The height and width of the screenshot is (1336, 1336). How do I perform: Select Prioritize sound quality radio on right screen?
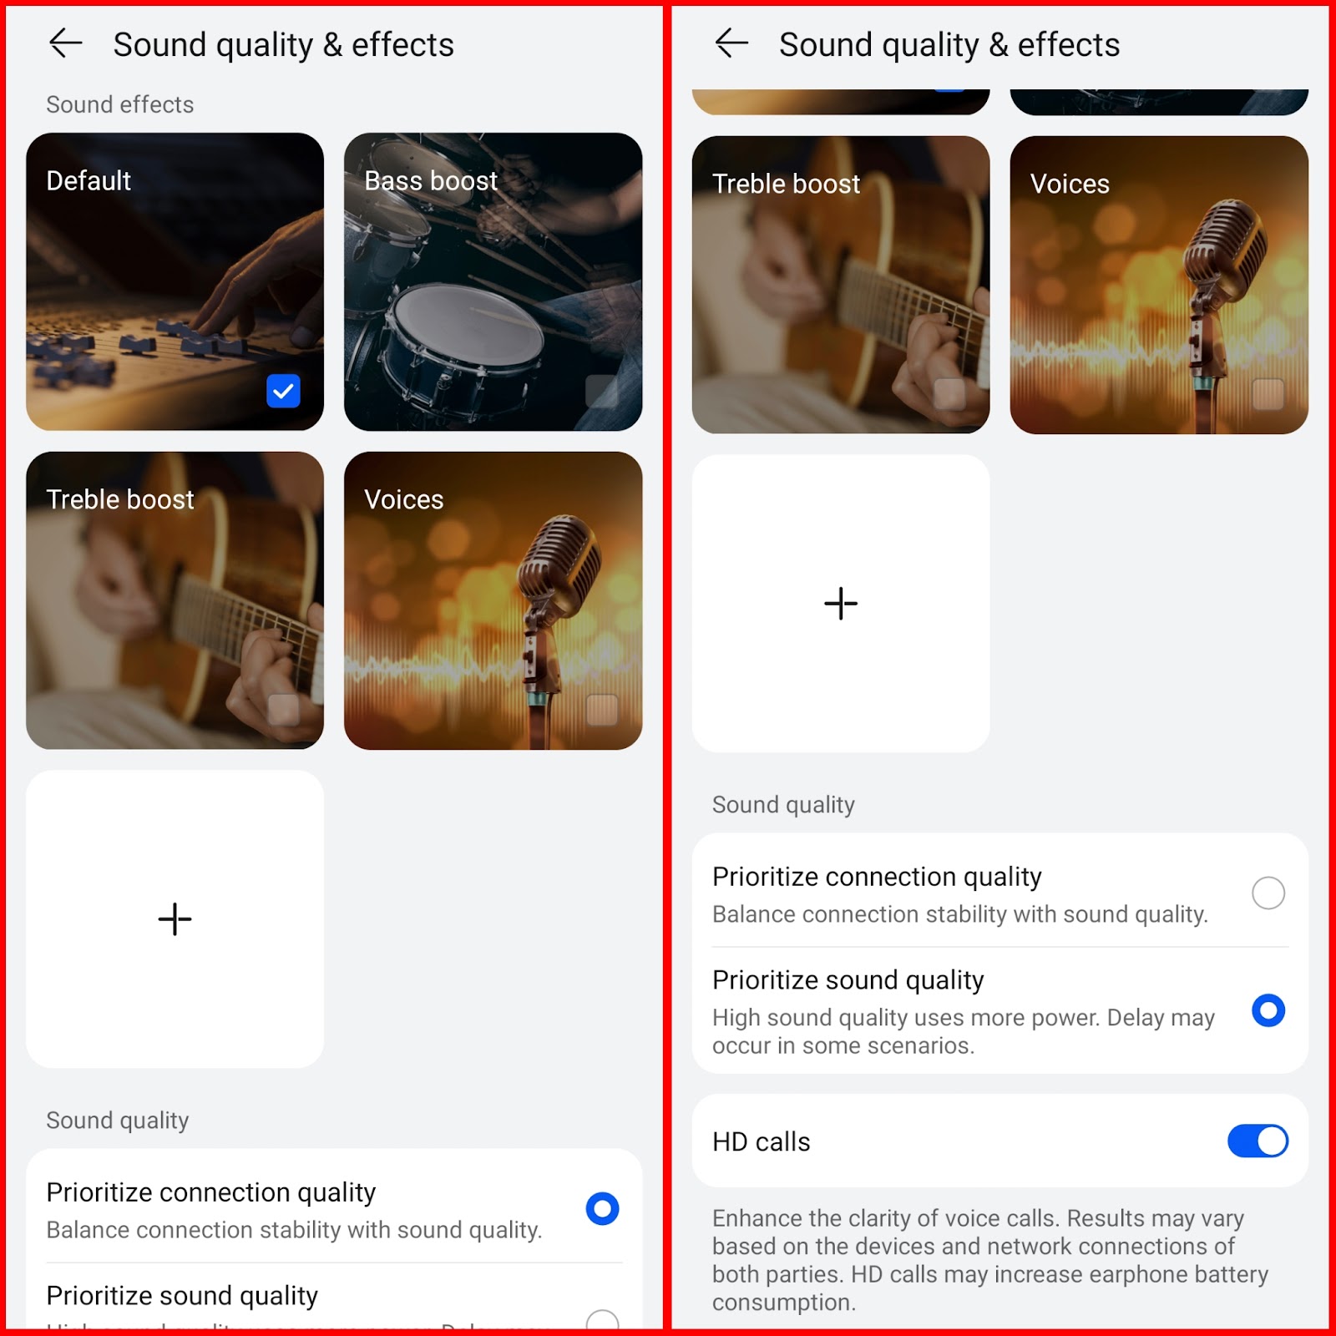tap(1268, 1010)
